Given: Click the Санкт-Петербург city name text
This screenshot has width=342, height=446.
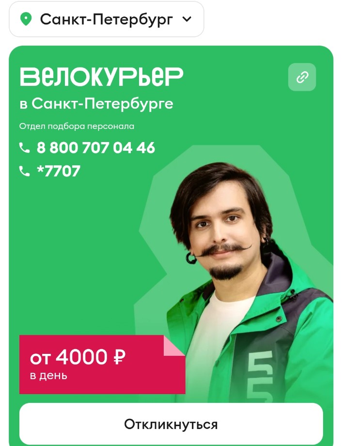Looking at the screenshot, I should pos(106,19).
